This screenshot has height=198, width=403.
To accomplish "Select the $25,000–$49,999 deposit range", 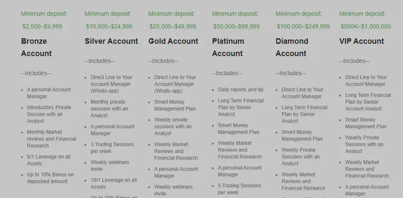I will click(x=173, y=26).
